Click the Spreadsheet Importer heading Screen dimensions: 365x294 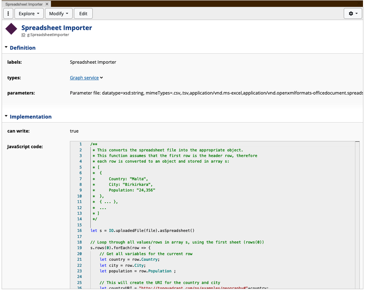pyautogui.click(x=57, y=28)
